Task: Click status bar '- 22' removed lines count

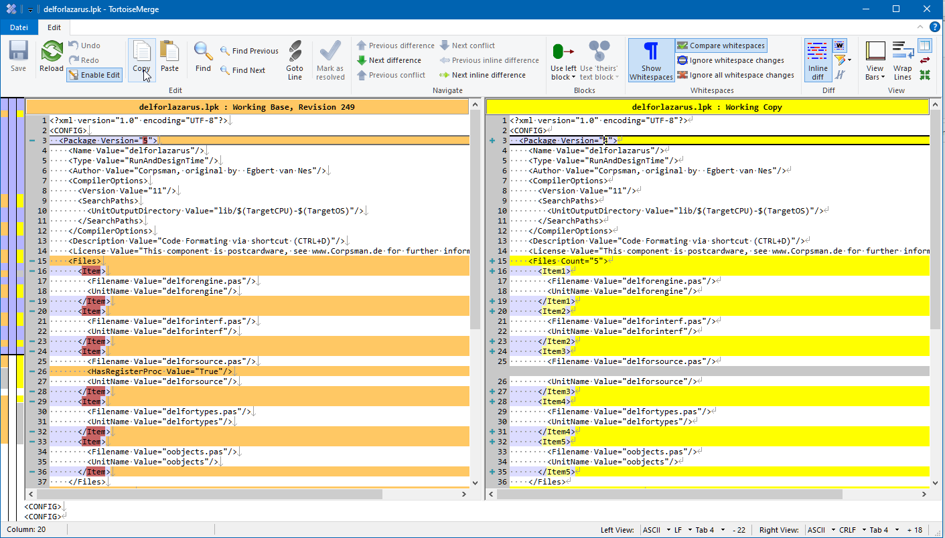Action: click(x=739, y=530)
